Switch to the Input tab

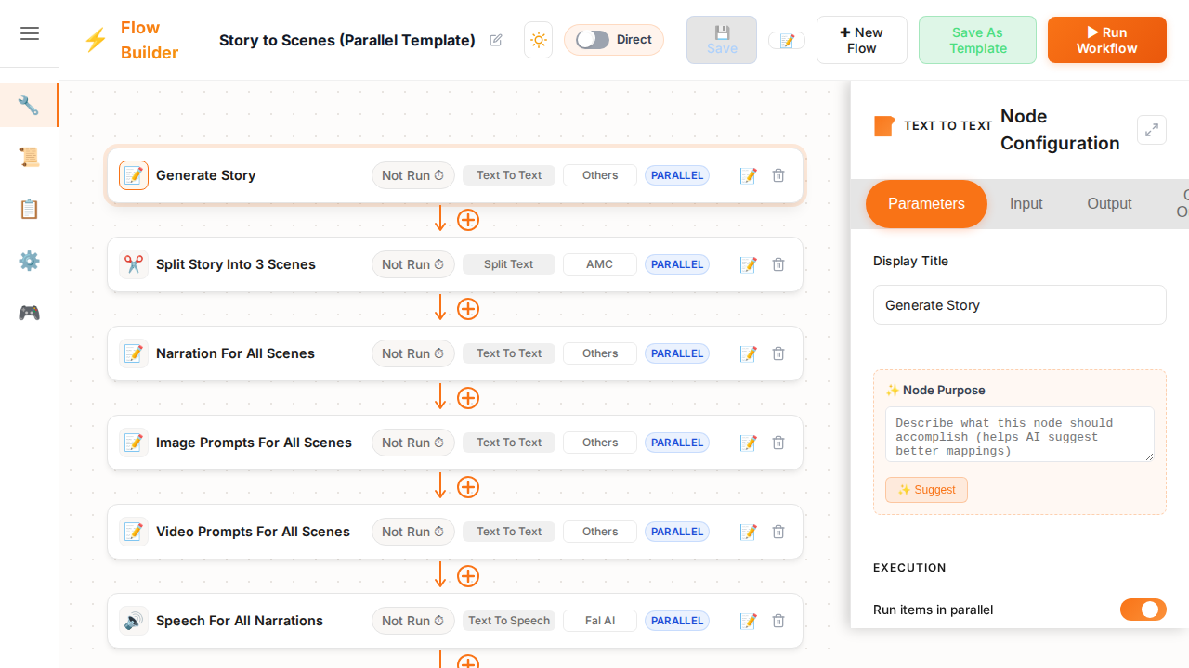(x=1026, y=204)
